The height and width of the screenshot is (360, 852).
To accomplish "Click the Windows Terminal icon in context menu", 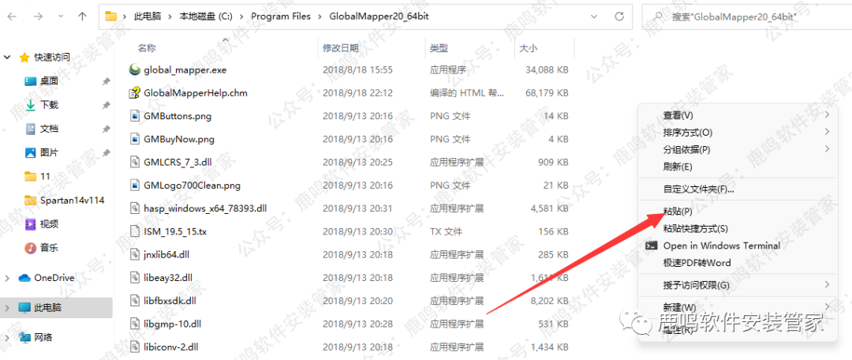I will click(651, 246).
